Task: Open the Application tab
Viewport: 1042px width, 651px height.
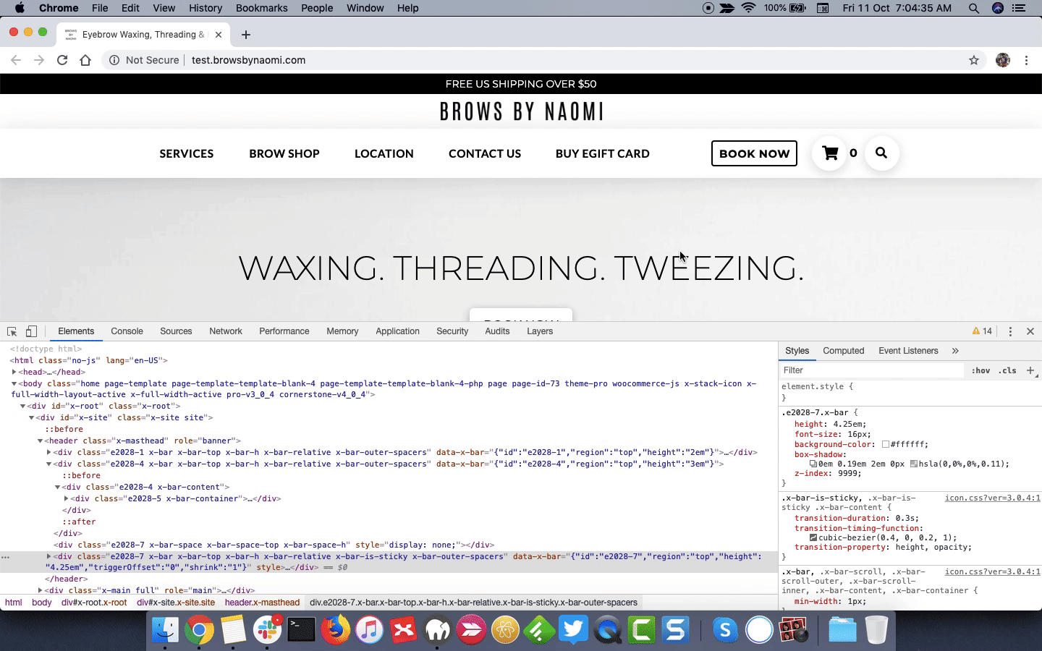Action: pos(397,331)
